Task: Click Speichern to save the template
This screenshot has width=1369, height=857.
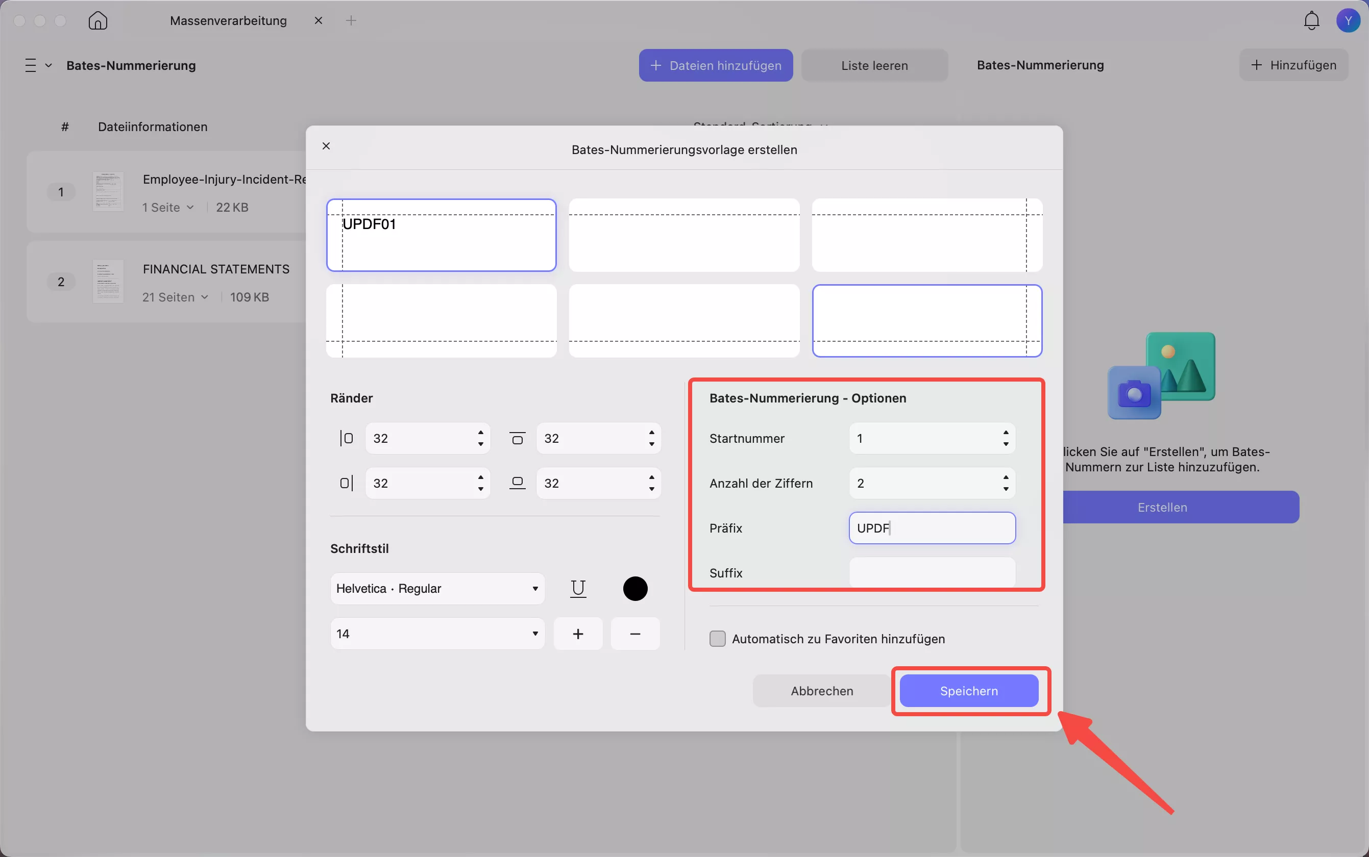Action: pyautogui.click(x=969, y=691)
